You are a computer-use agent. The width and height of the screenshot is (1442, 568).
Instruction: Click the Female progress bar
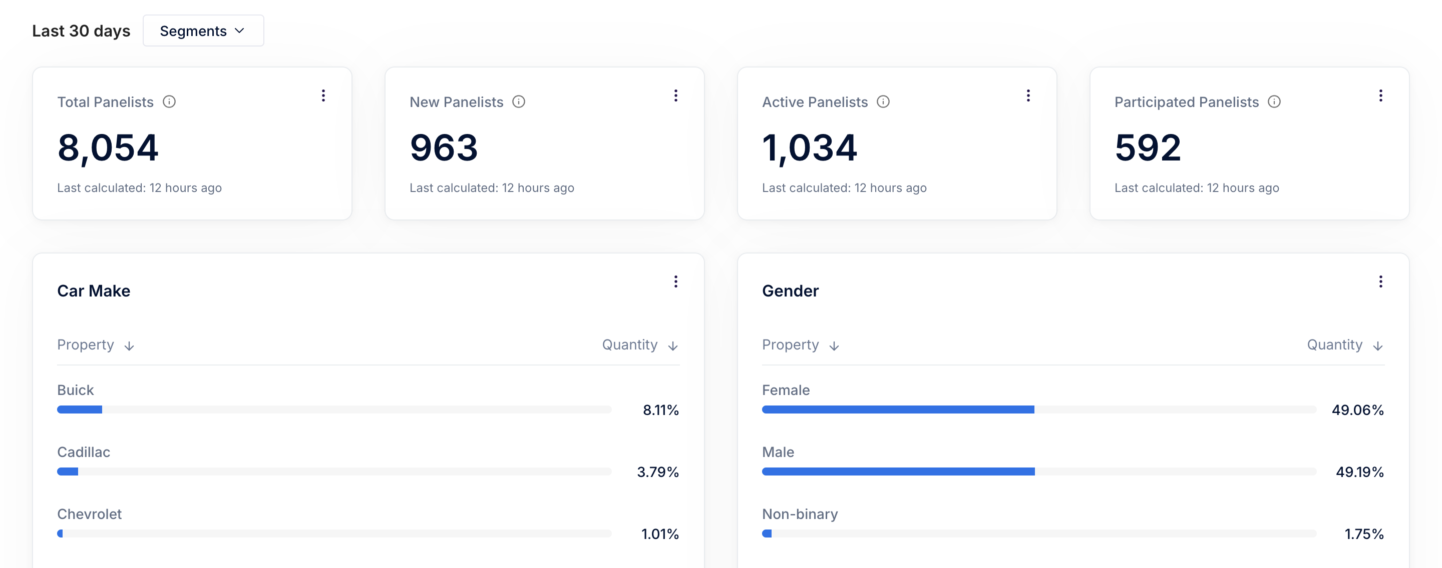[1039, 410]
